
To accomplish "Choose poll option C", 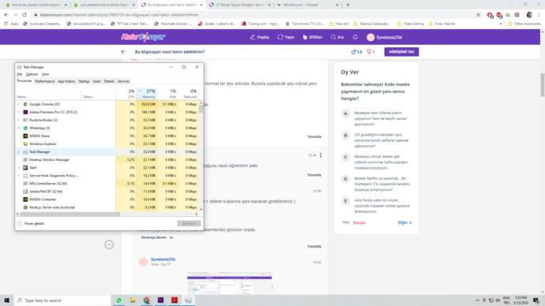I will (x=345, y=157).
